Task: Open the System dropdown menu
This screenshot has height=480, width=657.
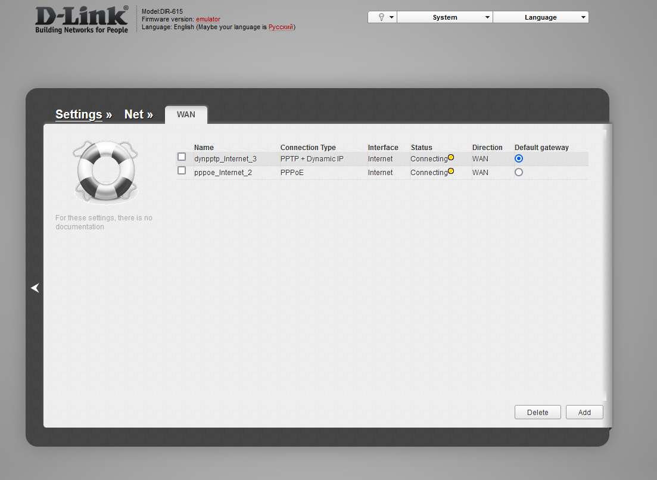Action: coord(444,17)
